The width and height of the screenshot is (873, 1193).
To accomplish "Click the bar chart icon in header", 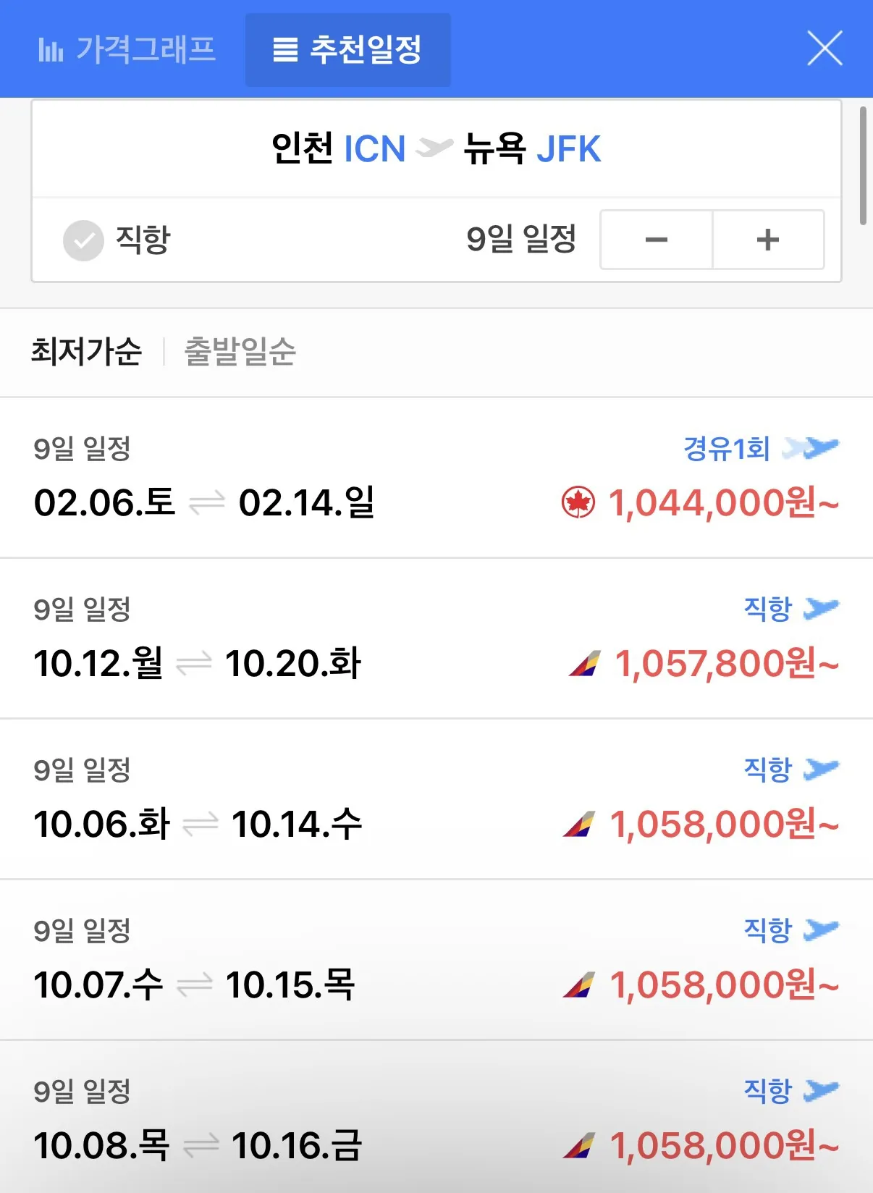I will (x=51, y=50).
